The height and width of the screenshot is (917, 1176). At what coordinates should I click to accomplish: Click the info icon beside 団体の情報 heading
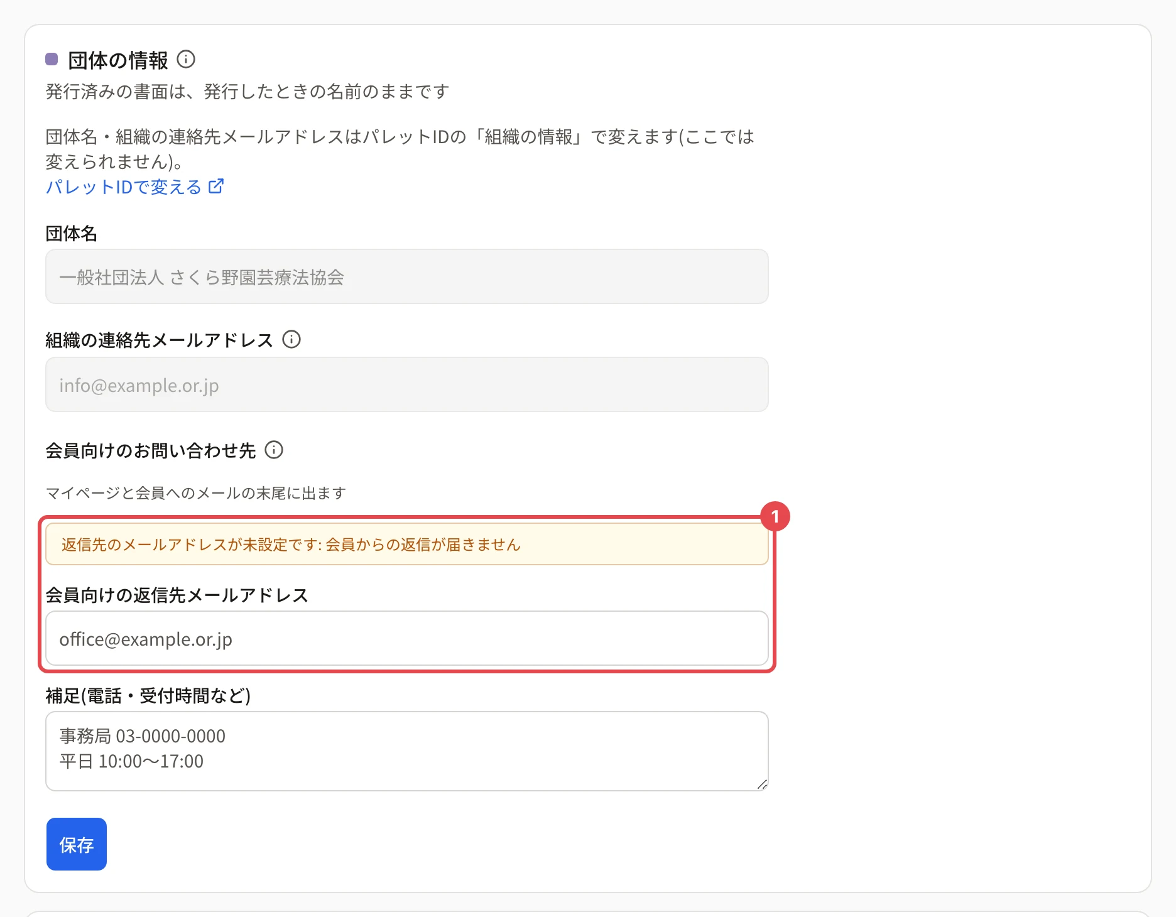(186, 60)
